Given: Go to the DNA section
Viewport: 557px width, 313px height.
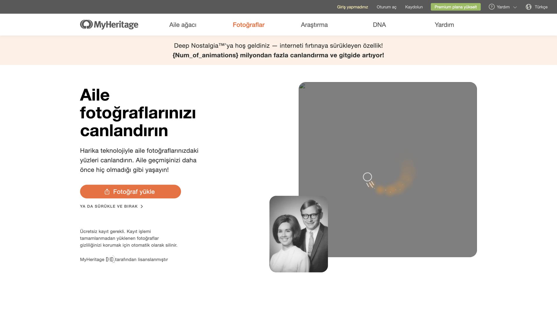Looking at the screenshot, I should point(379,25).
